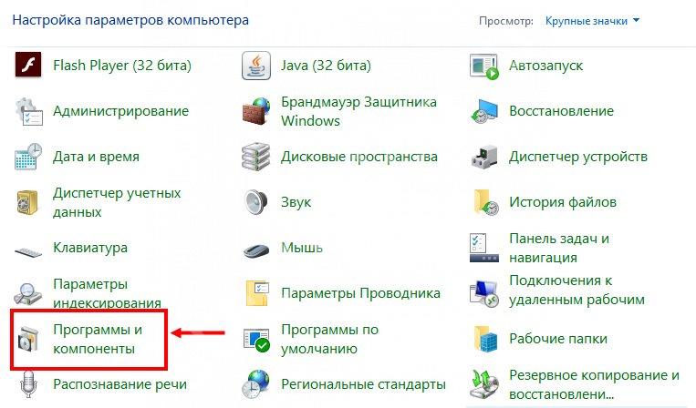Click the Панель задач и навигация link

pyautogui.click(x=559, y=248)
